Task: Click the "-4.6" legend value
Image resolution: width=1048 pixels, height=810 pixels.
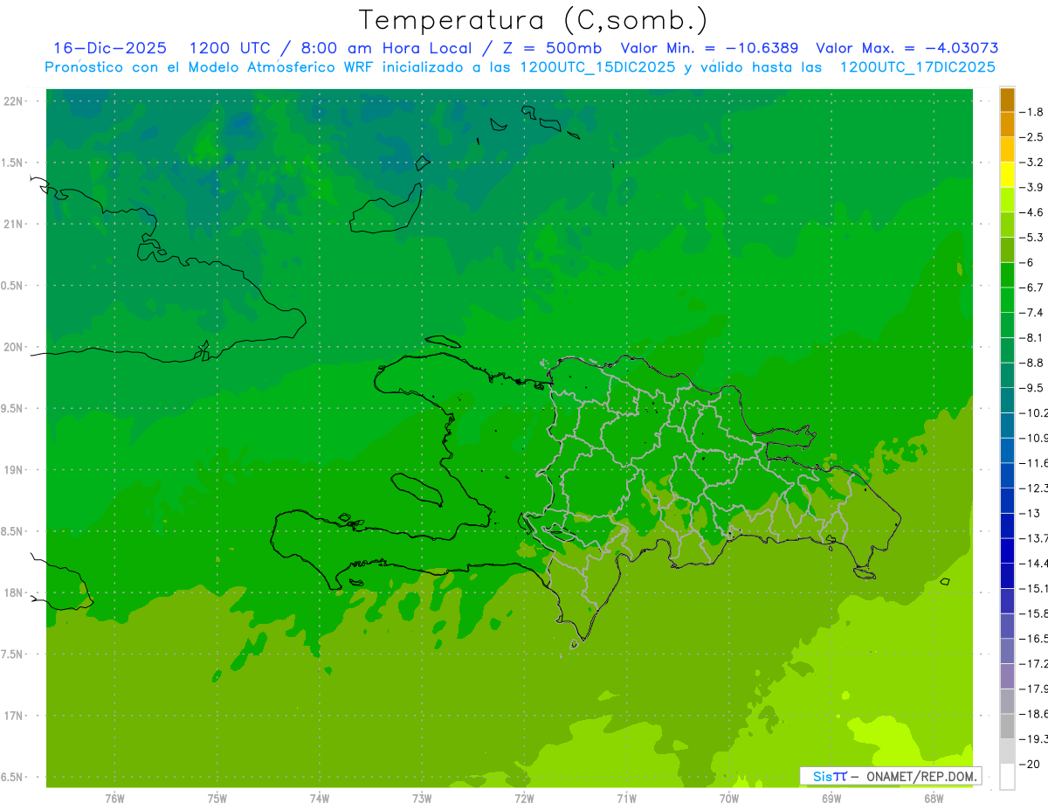Action: pos(1033,212)
